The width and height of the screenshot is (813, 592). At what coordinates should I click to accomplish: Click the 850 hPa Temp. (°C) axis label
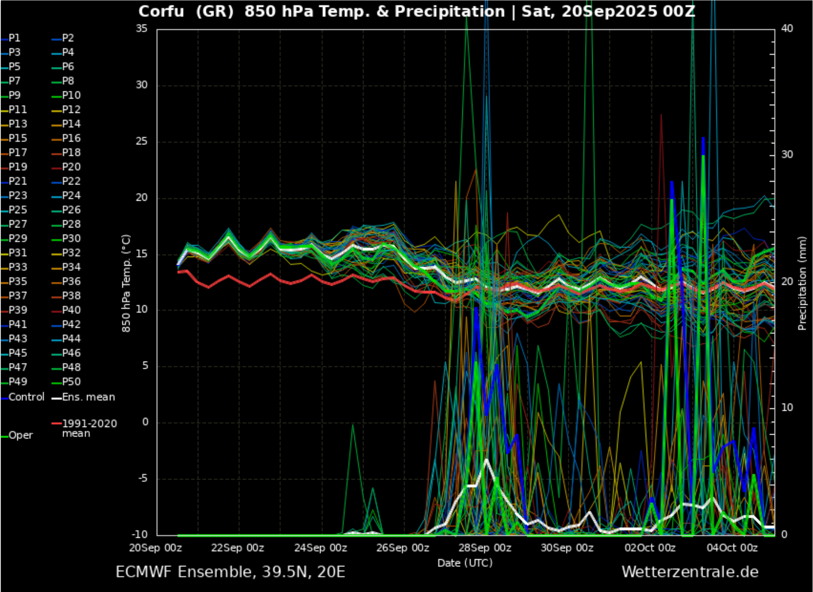coord(126,283)
